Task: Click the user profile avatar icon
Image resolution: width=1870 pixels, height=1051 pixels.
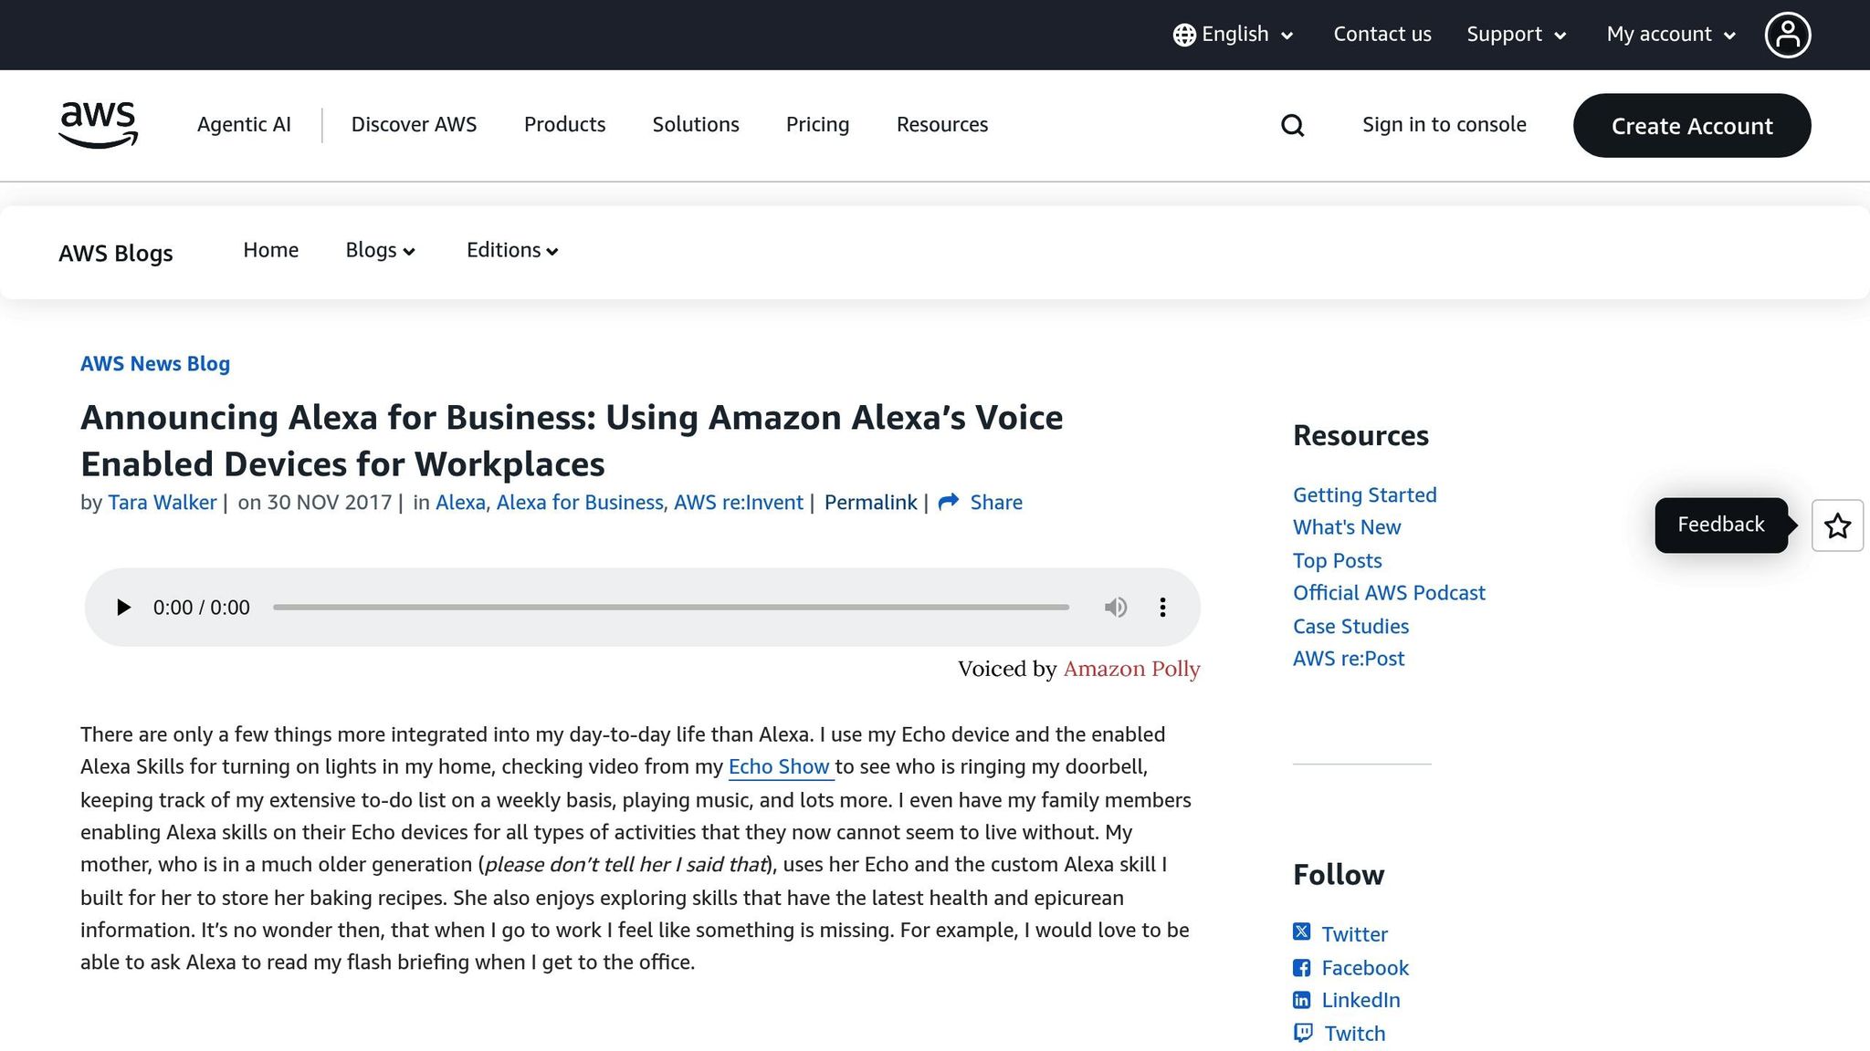Action: pyautogui.click(x=1787, y=35)
